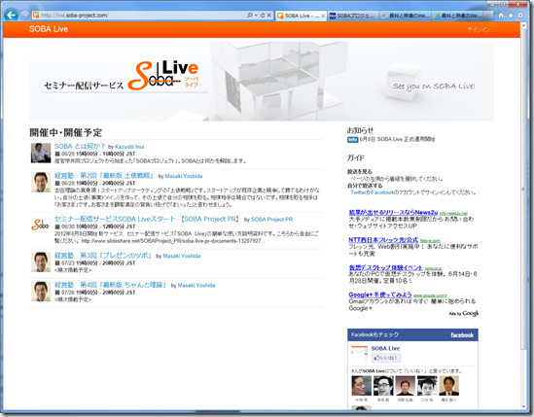Click the calendar icon beside 06/20 date
534x417 pixels.
pyautogui.click(x=57, y=154)
